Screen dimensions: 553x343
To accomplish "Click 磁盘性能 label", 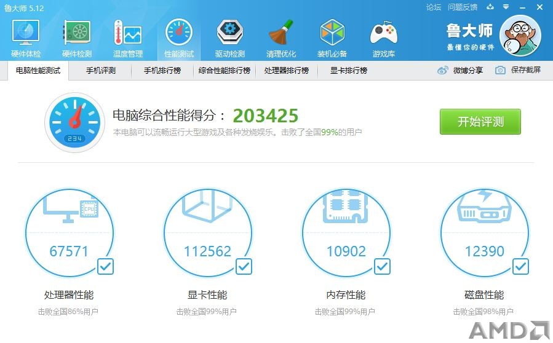I will [484, 294].
